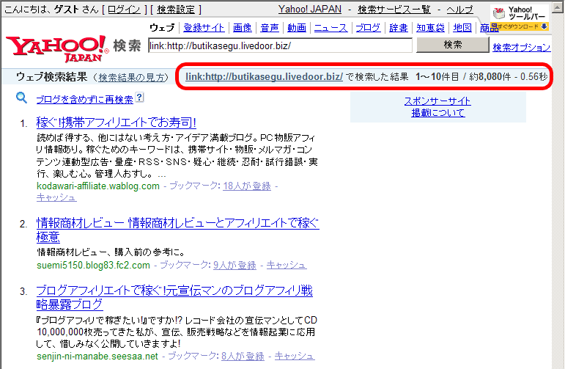Open キャッシュ for the kodawari-affiliate result
This screenshot has width=565, height=369.
(x=56, y=197)
